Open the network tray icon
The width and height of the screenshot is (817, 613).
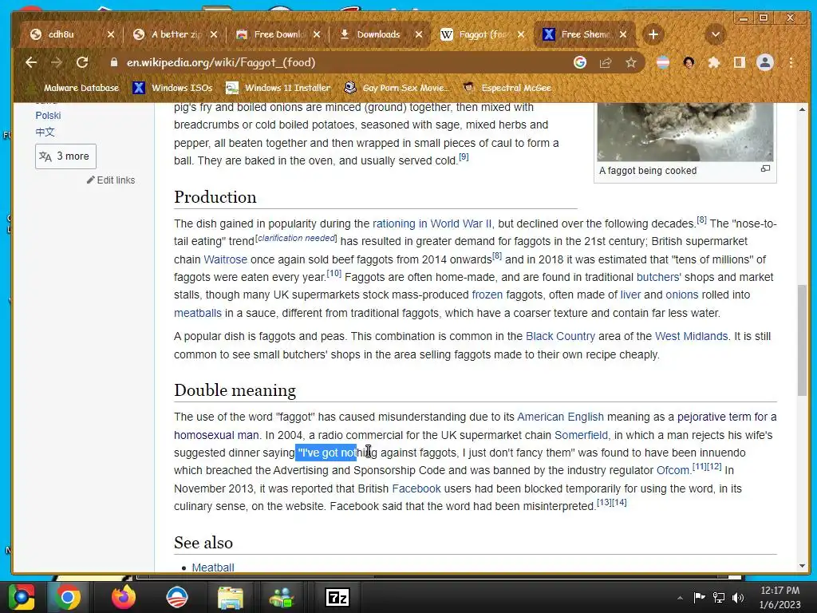pos(719,597)
